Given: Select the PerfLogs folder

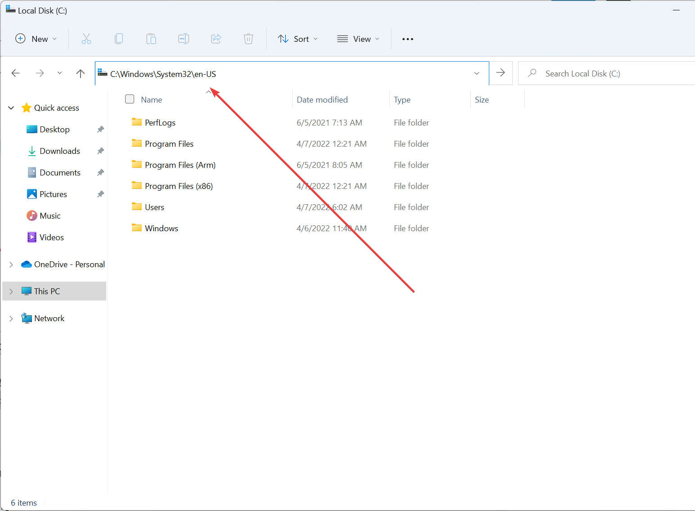Looking at the screenshot, I should pyautogui.click(x=160, y=122).
